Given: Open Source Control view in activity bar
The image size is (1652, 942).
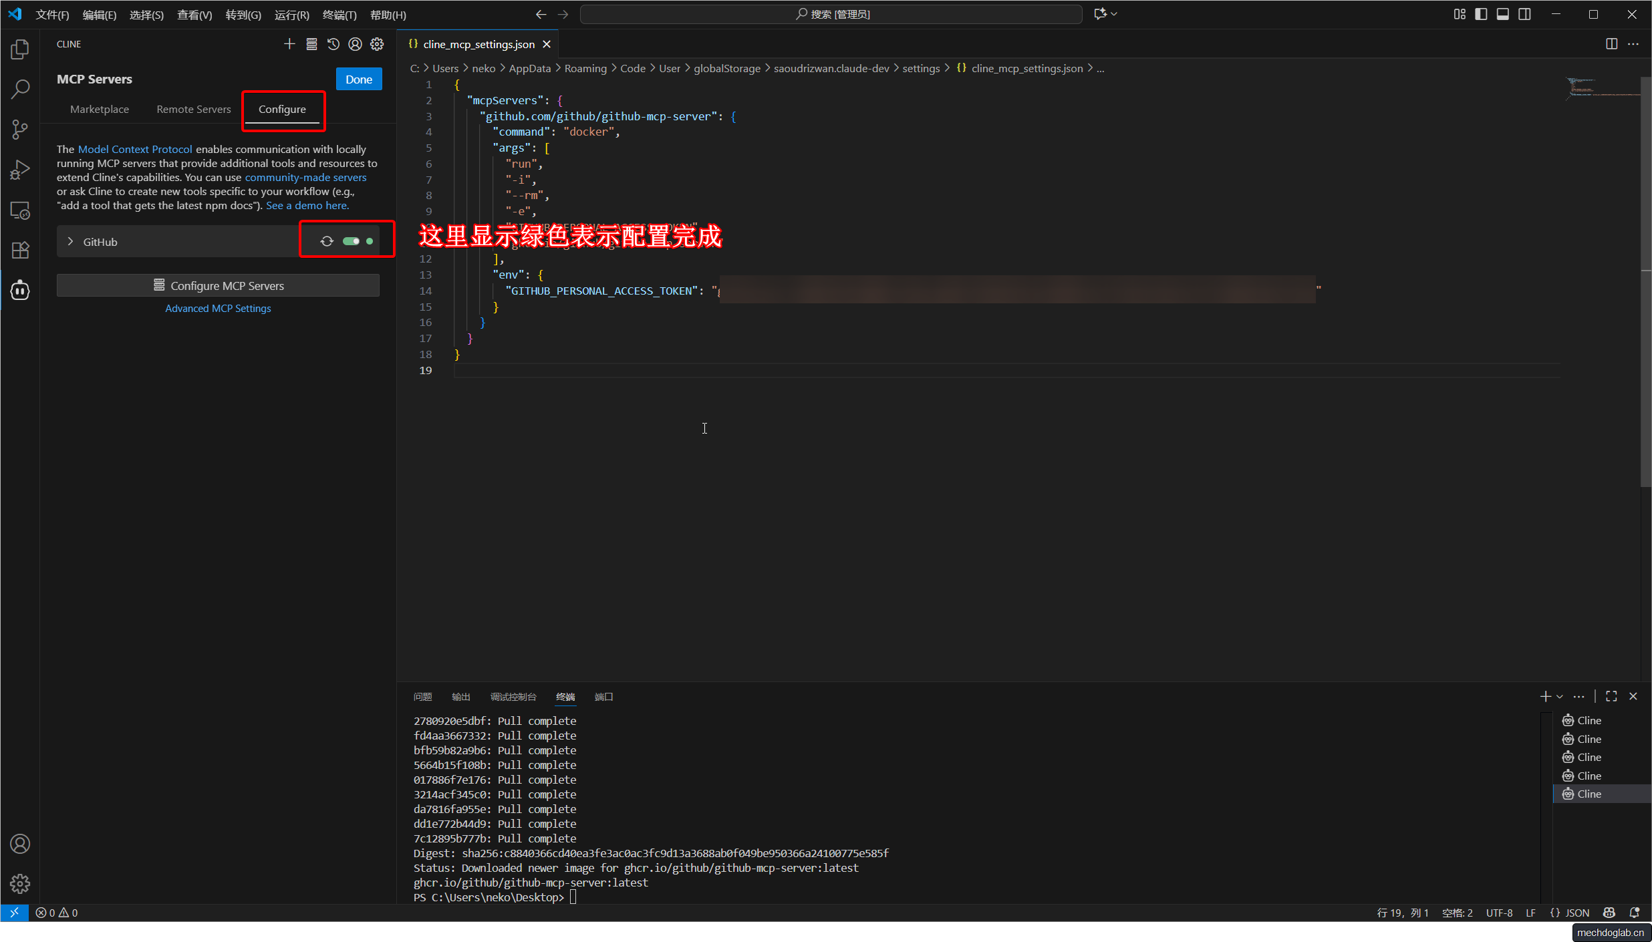Looking at the screenshot, I should [20, 129].
